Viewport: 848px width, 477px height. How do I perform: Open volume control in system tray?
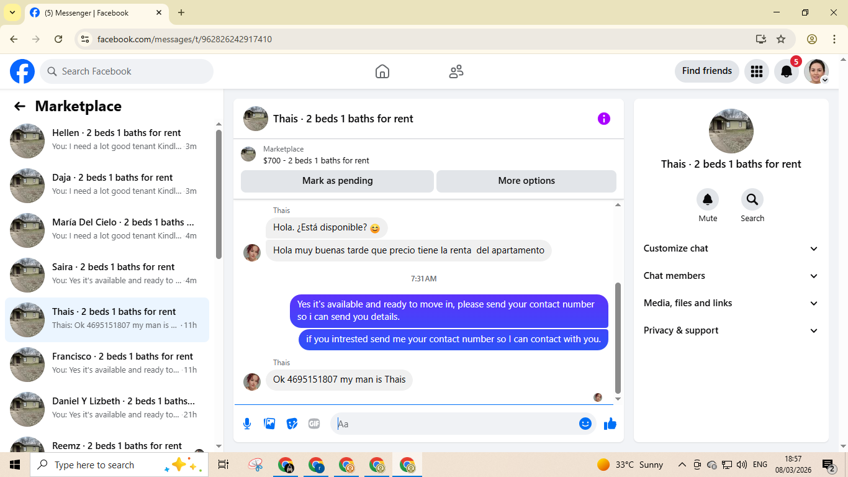[x=742, y=465]
